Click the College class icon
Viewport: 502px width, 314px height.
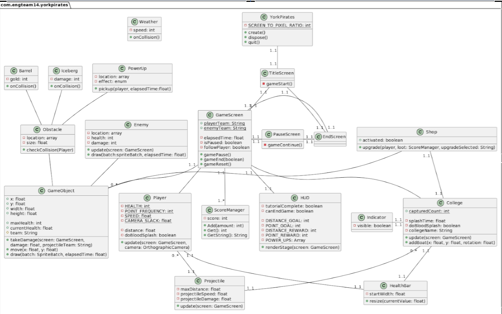(x=440, y=203)
